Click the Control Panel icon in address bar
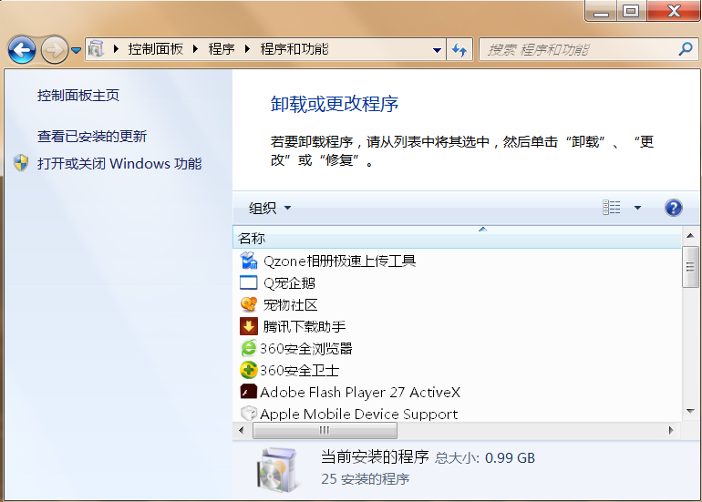 96,49
